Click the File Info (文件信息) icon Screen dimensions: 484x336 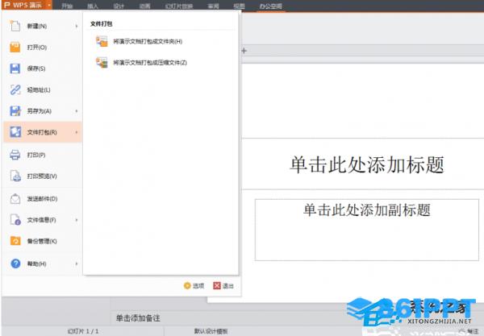click(x=15, y=220)
